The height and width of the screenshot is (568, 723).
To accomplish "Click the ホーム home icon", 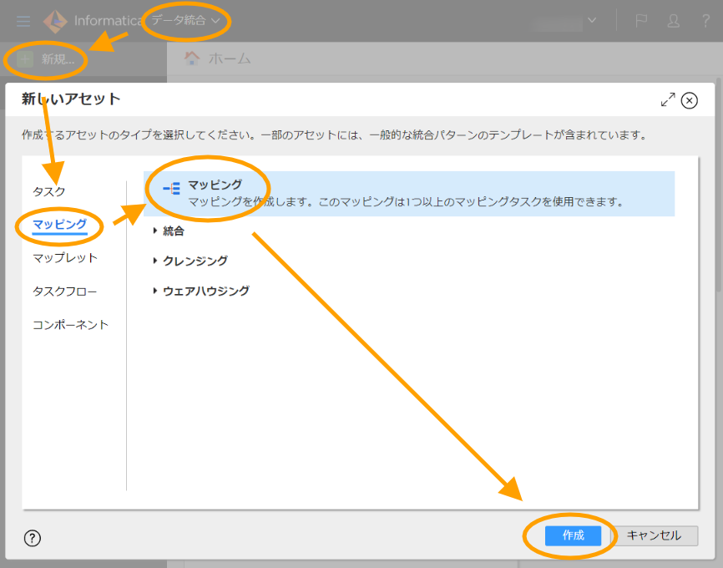I will (192, 58).
